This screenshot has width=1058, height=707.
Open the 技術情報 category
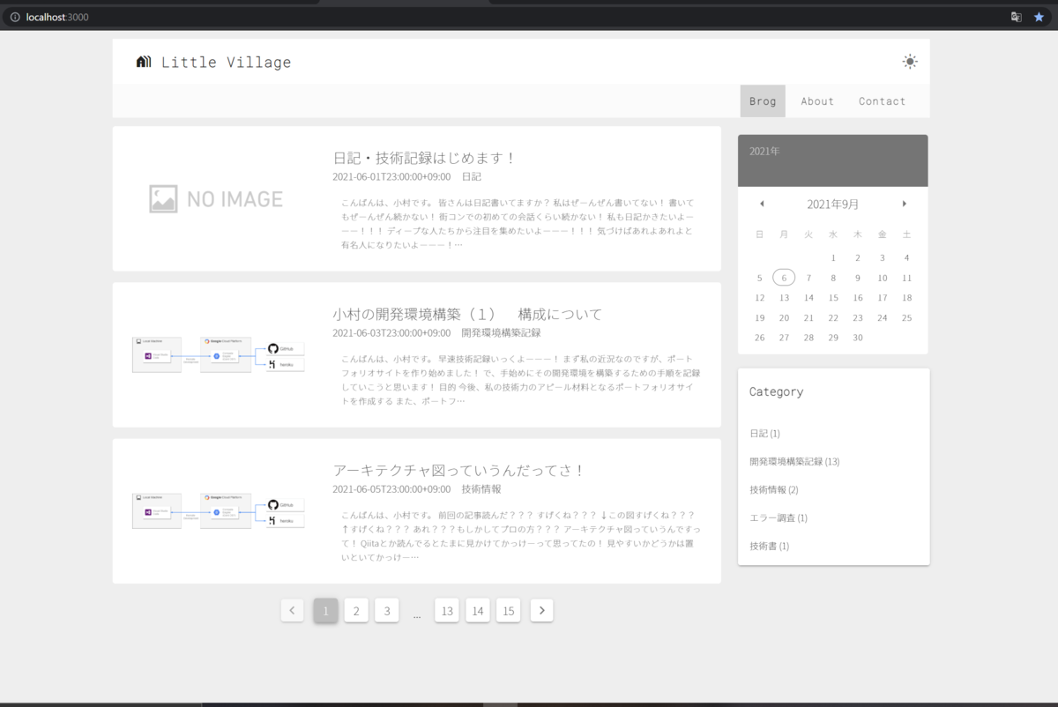point(773,489)
